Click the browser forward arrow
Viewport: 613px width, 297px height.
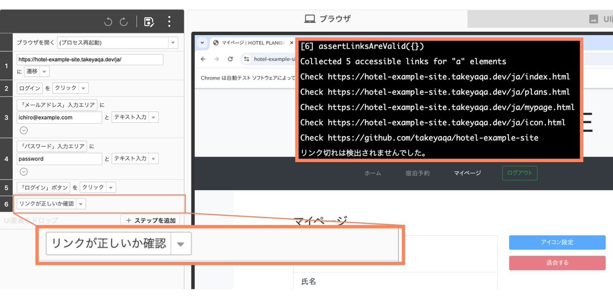[216, 58]
